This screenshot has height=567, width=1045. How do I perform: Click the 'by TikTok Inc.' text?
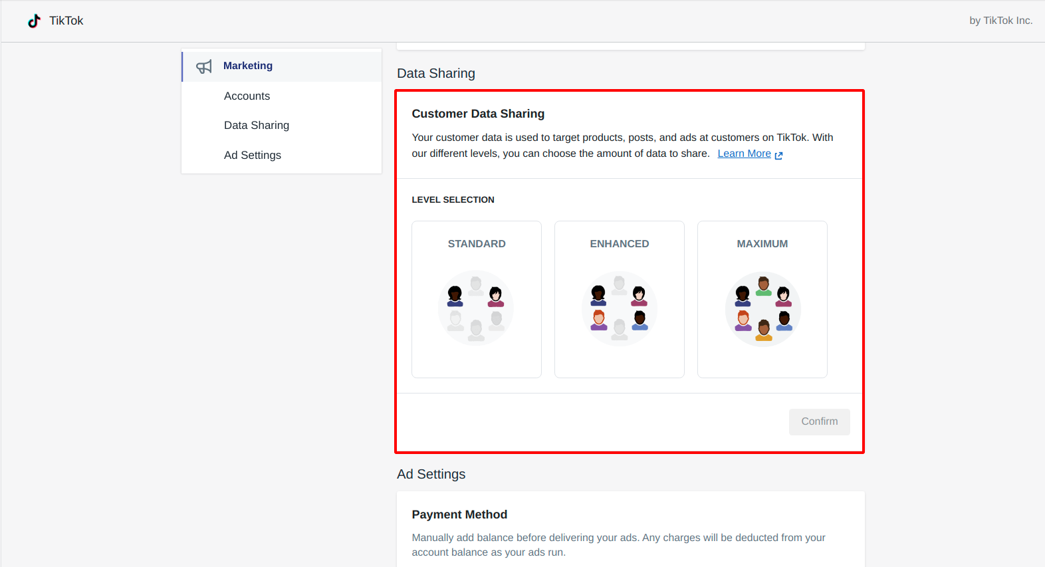1000,21
